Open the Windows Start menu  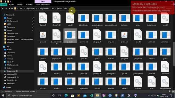click(x=3, y=96)
